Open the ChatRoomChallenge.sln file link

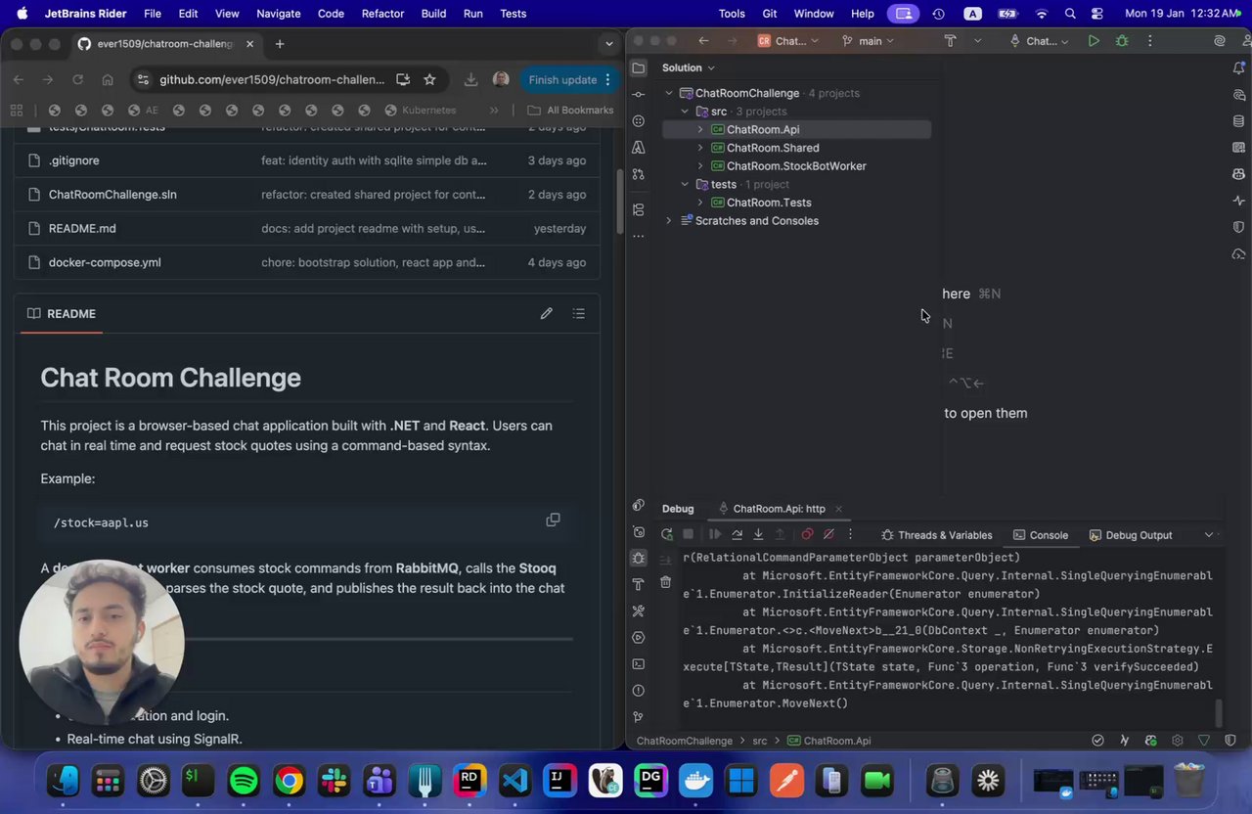coord(112,194)
